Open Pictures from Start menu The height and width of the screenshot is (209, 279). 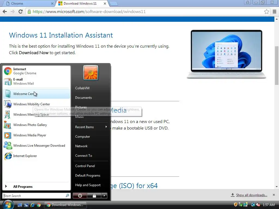(x=81, y=107)
